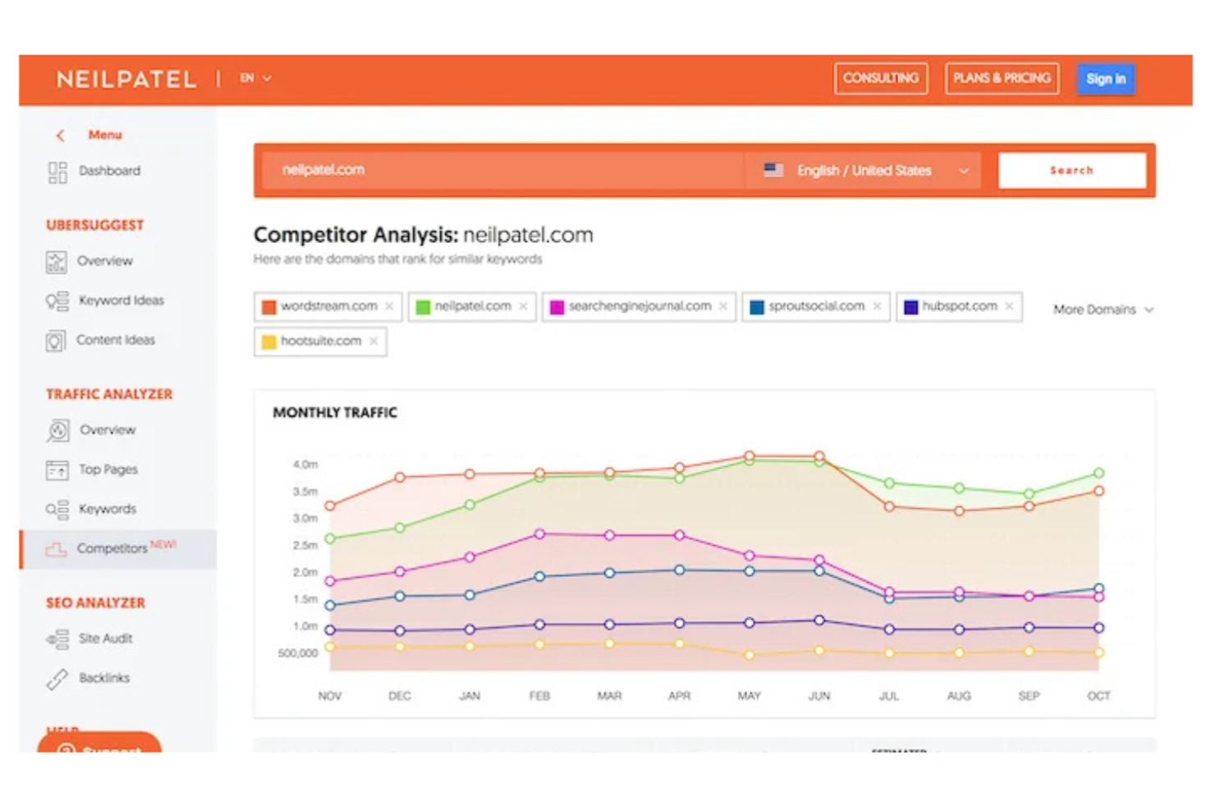Viewport: 1215px width, 810px height.
Task: Remove hootsuite.com from the domain list
Action: [374, 341]
